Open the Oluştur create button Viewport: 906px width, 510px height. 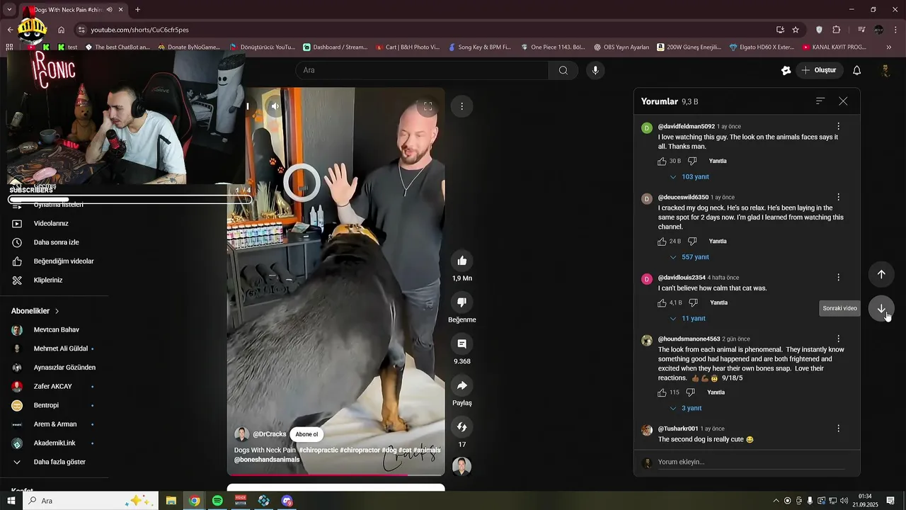point(819,70)
